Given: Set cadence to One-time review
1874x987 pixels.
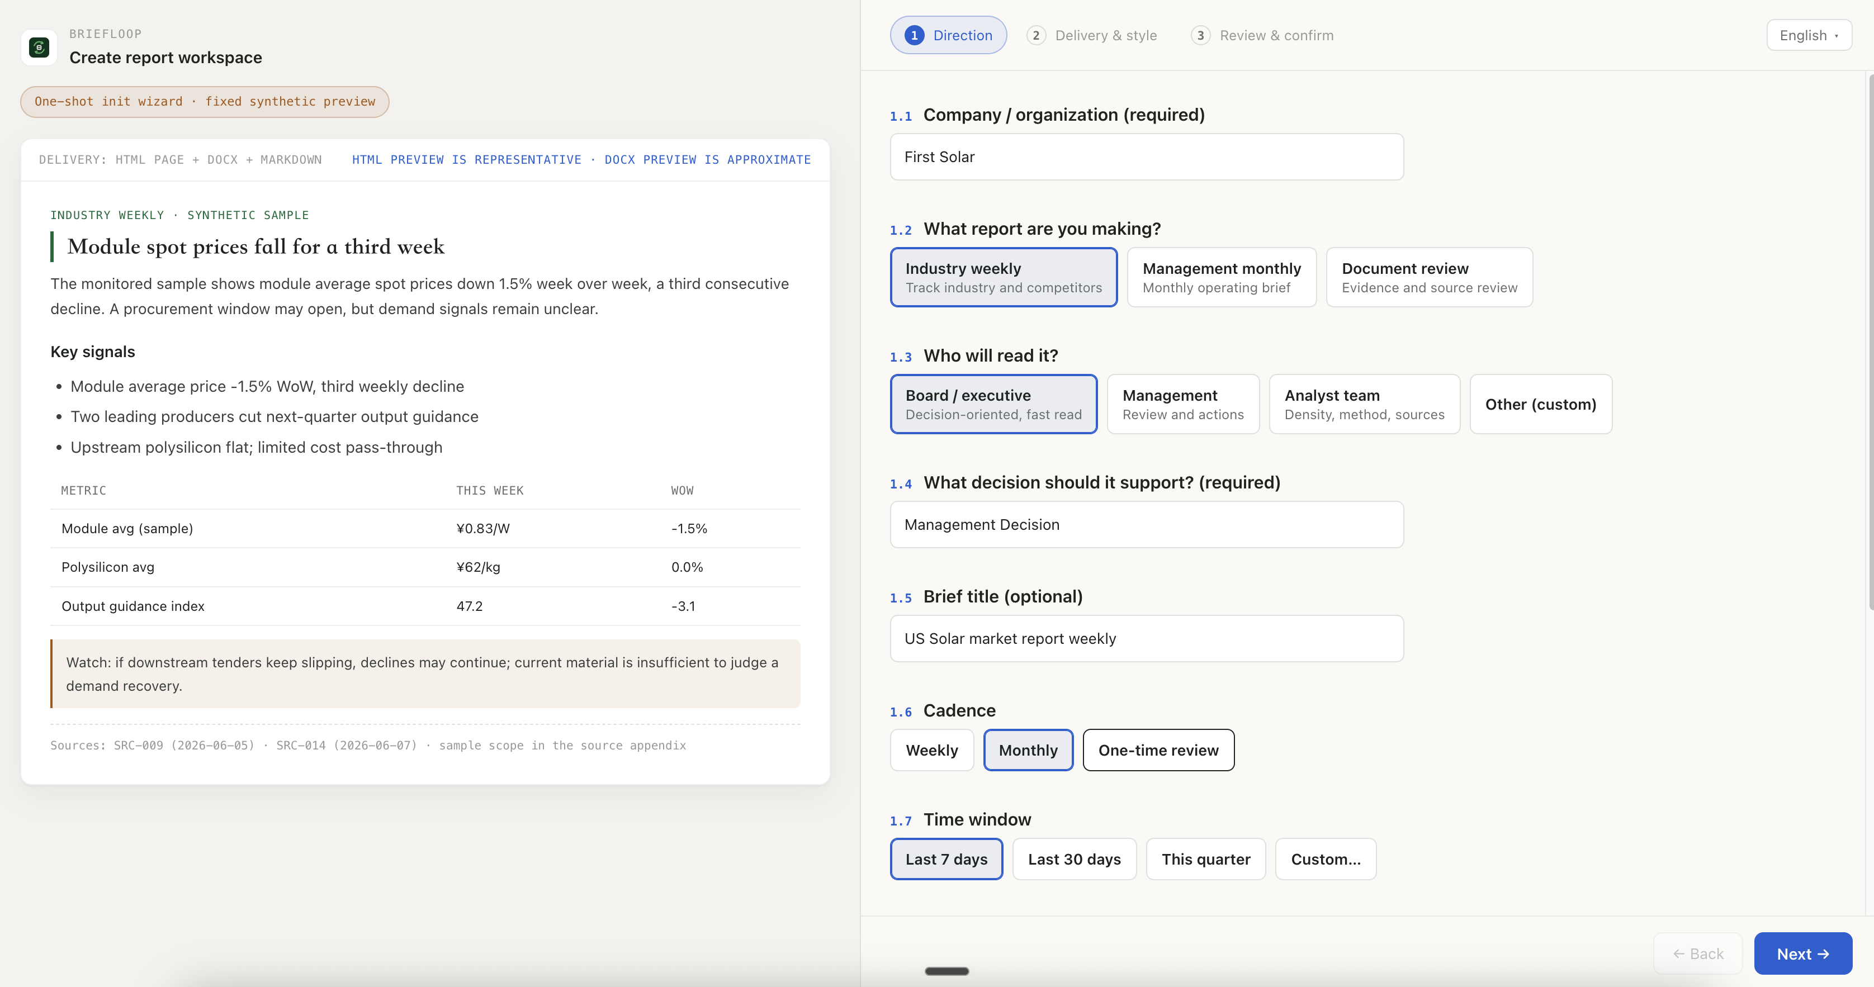Looking at the screenshot, I should coord(1158,750).
